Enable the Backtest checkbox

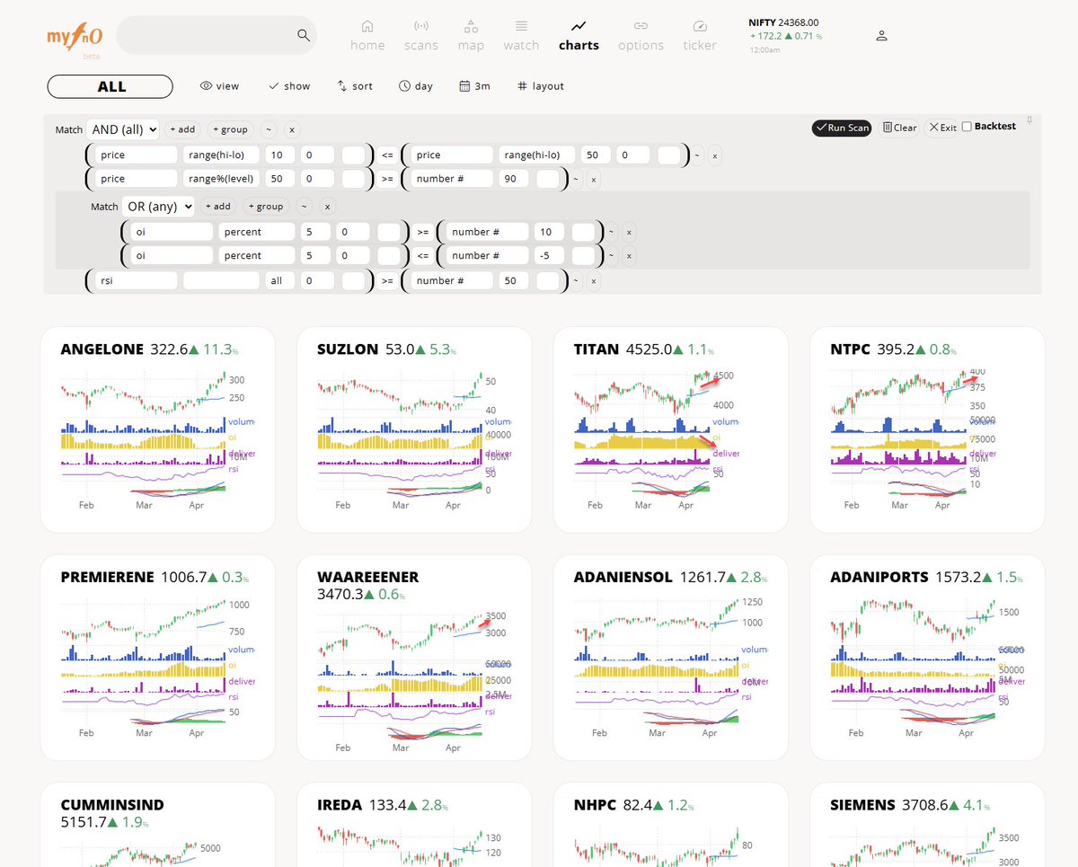pos(967,127)
